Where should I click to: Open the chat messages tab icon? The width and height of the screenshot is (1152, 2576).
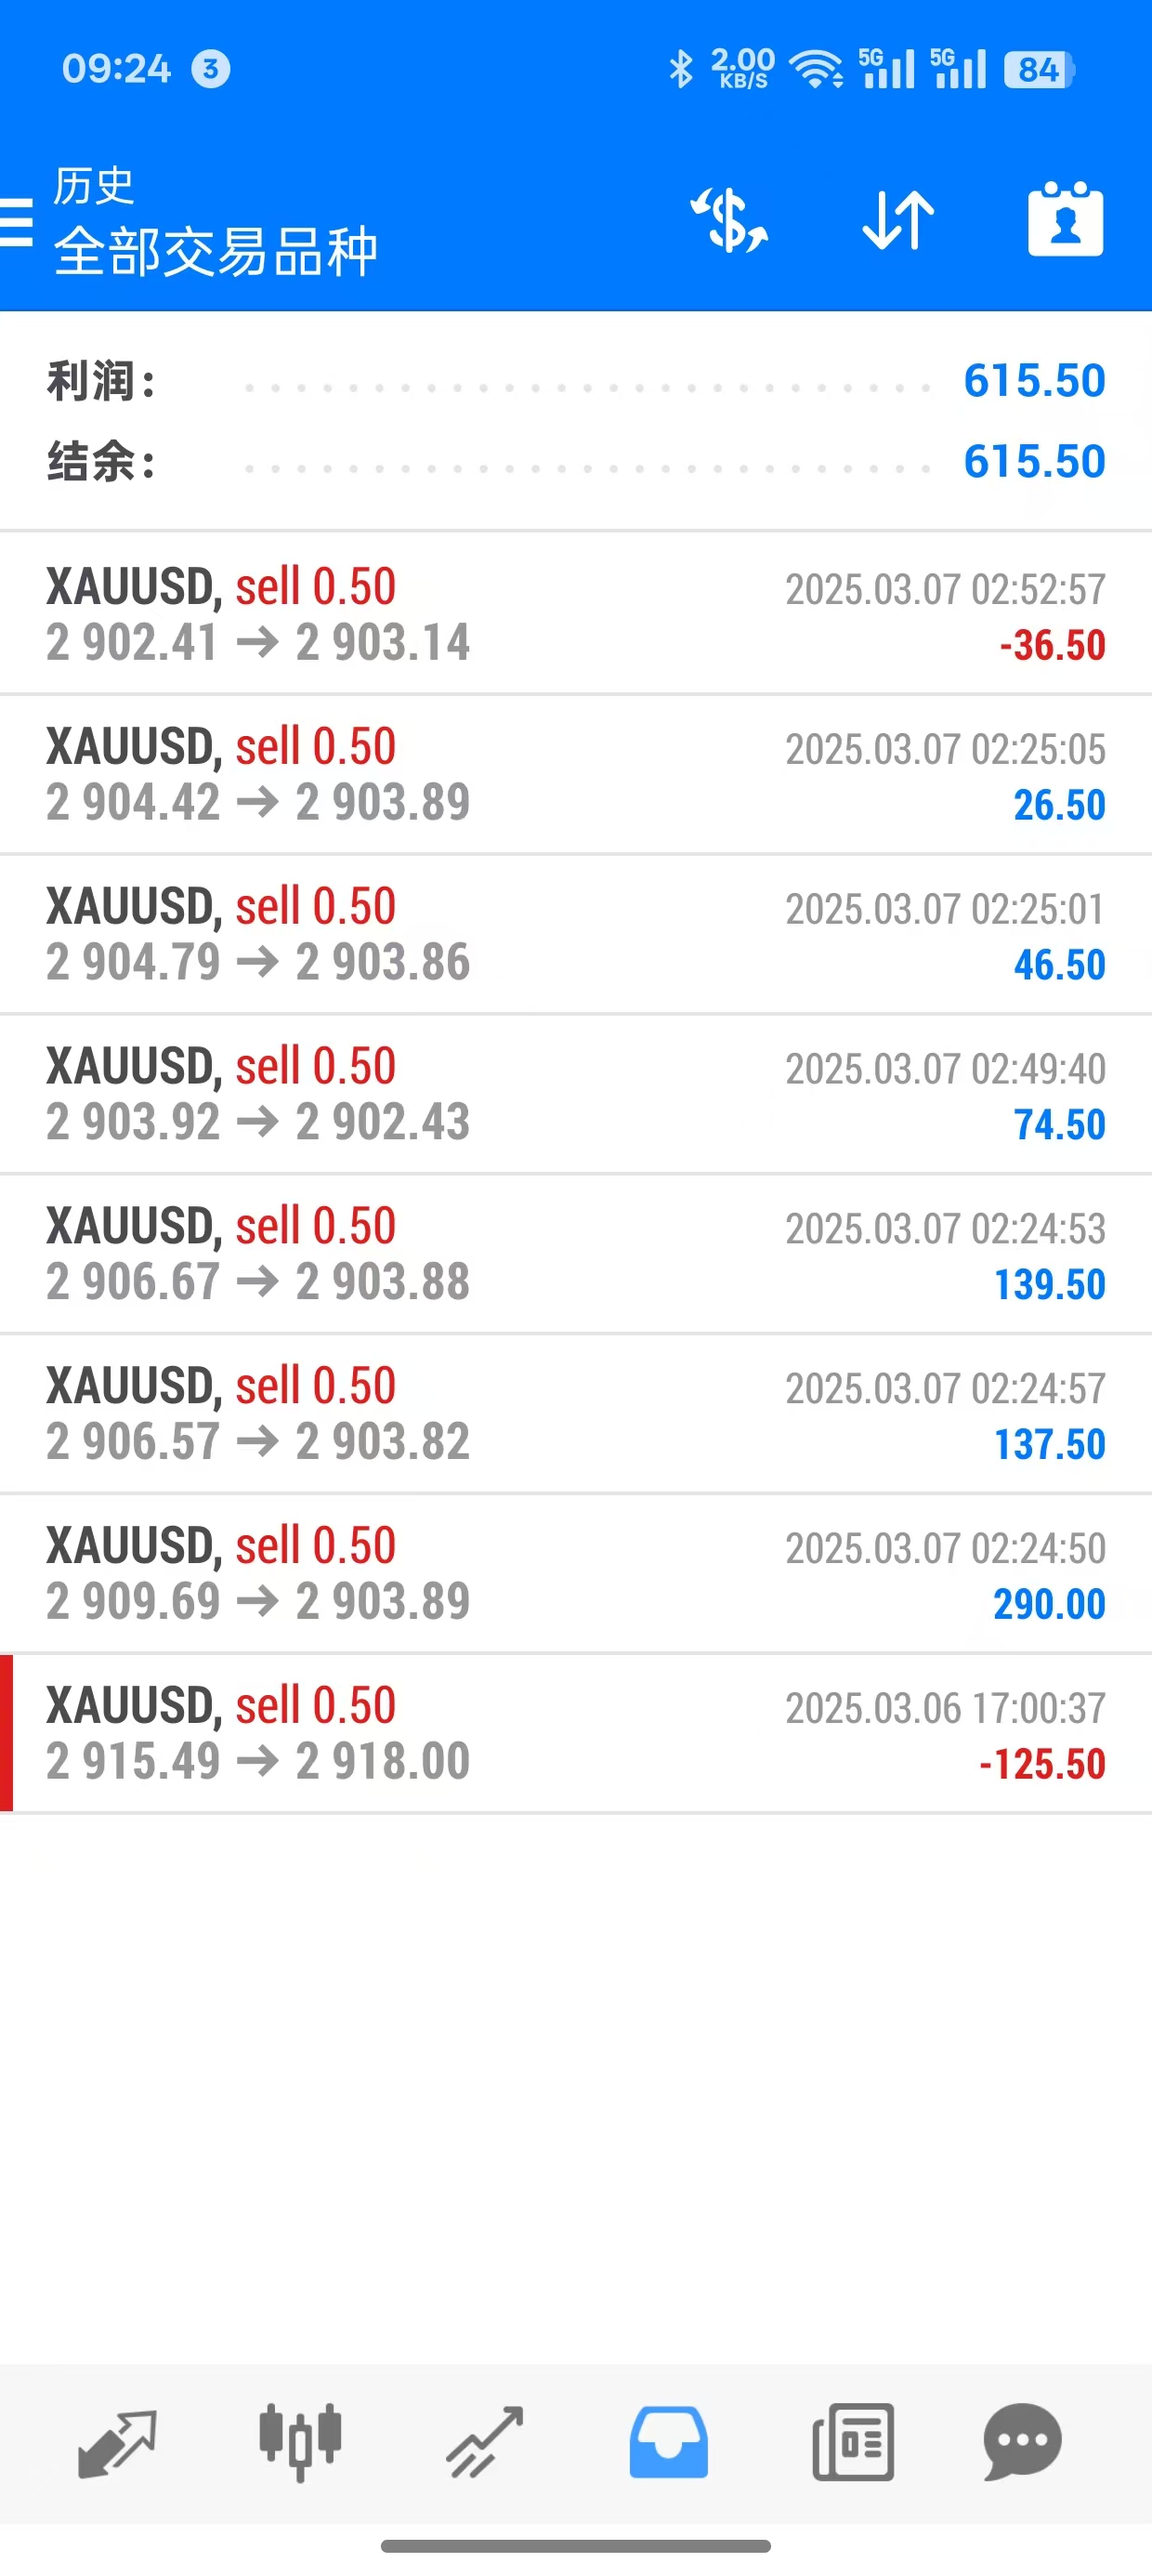[x=1022, y=2442]
